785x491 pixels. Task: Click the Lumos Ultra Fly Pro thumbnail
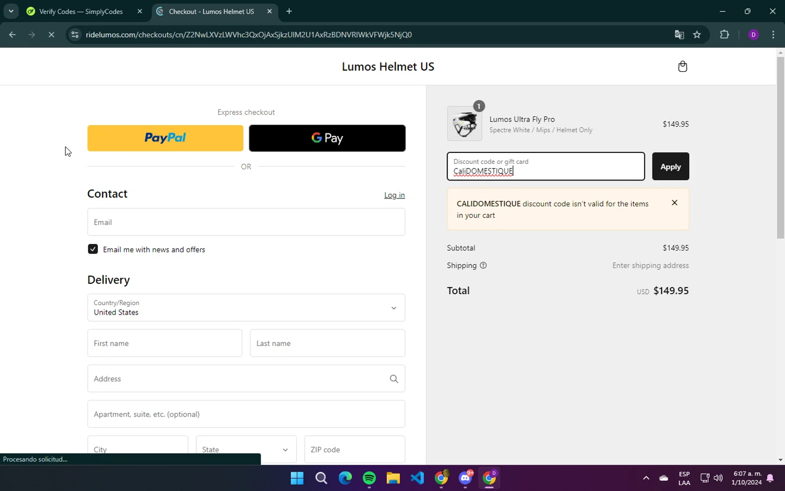[x=465, y=124]
